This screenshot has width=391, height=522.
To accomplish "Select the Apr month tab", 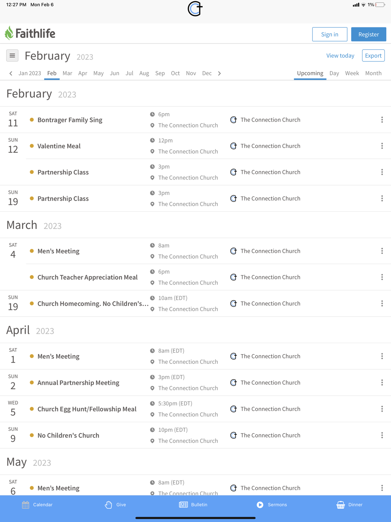I will pos(83,73).
